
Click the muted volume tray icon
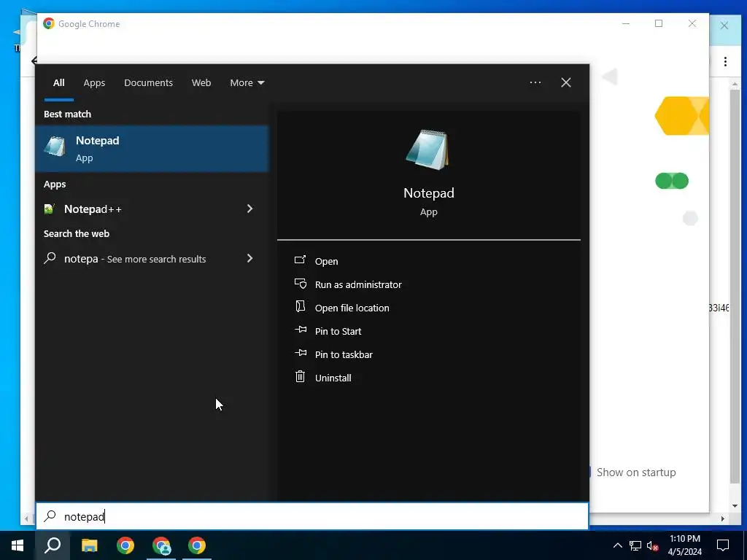[653, 545]
